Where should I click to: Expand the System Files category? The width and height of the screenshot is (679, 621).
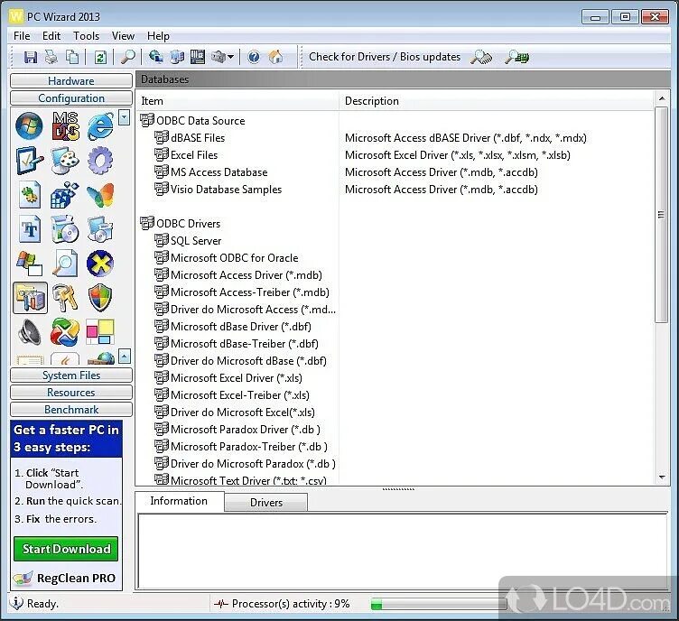point(71,375)
